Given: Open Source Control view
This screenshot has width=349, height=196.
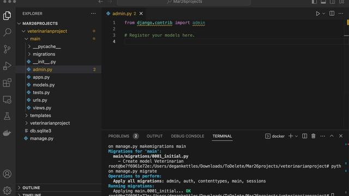Looking at the screenshot, I should pos(7,49).
